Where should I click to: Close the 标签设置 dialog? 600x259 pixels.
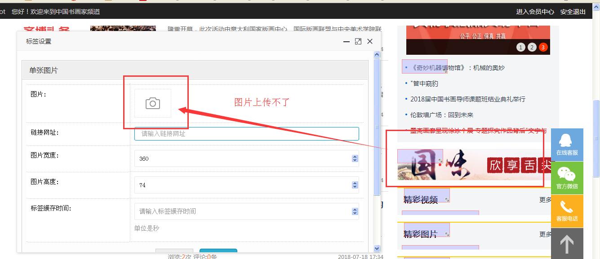(370, 41)
